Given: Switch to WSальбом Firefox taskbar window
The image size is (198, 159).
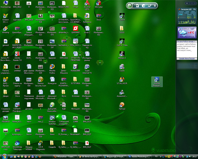Looking at the screenshot, I should click(65, 157).
